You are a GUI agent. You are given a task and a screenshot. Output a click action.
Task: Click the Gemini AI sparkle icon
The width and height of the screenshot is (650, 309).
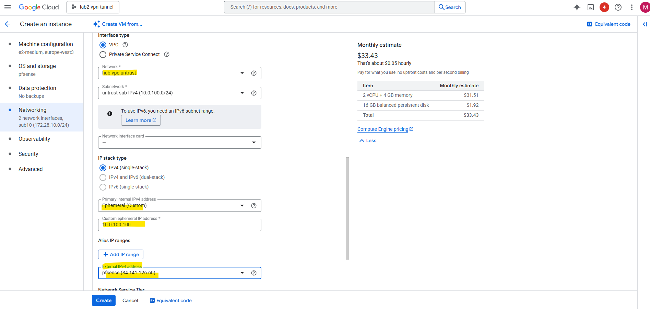point(577,7)
